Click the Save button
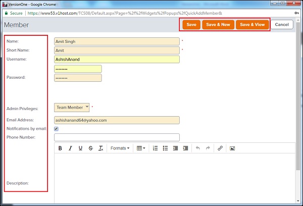Image resolution: width=303 pixels, height=206 pixels. [x=191, y=25]
